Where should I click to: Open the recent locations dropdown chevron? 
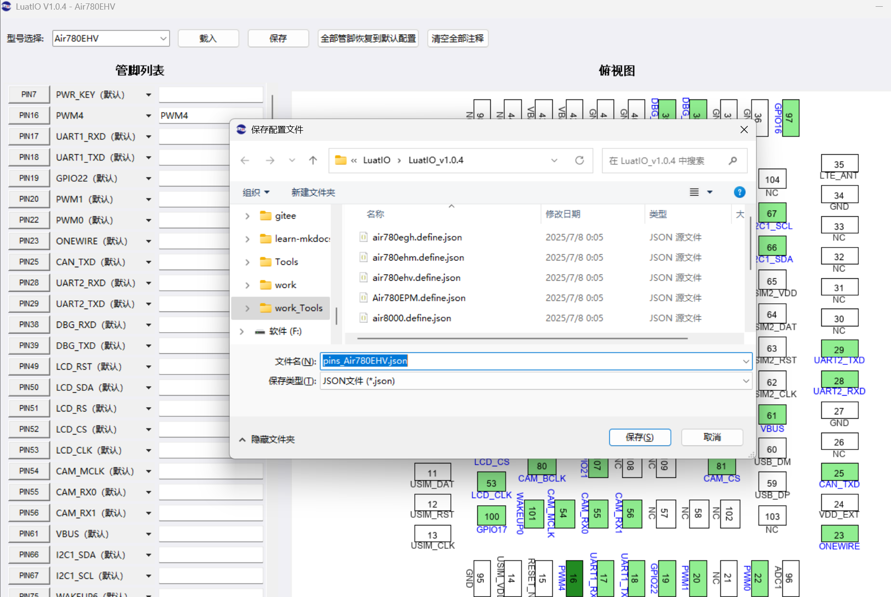coord(292,161)
